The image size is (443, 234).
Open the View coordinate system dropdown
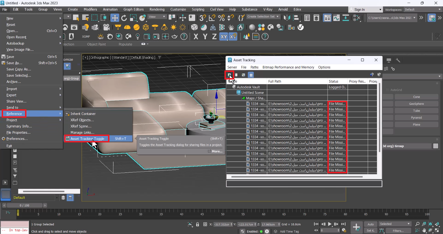[x=157, y=17]
